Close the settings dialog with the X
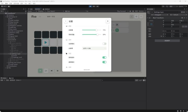Image resolution: width=188 pixels, height=112 pixels. 108,21
